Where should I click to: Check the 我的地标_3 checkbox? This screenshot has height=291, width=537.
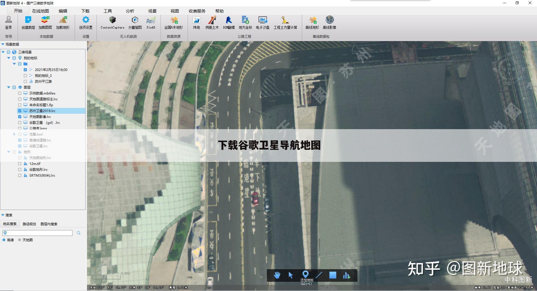25,75
